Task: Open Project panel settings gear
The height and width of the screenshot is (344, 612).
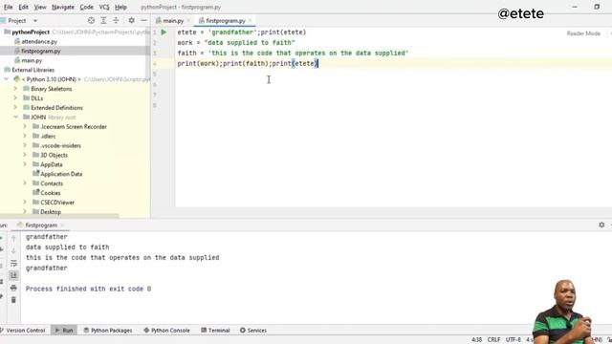Action: click(132, 20)
